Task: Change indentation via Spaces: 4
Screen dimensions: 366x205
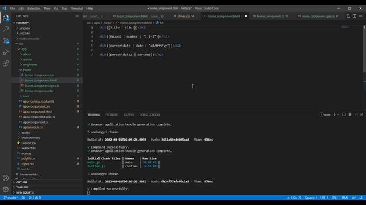Action: (x=311, y=198)
